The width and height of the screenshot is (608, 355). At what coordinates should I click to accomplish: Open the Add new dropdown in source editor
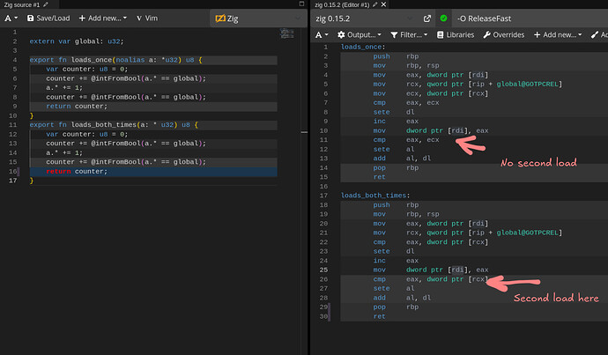click(102, 18)
